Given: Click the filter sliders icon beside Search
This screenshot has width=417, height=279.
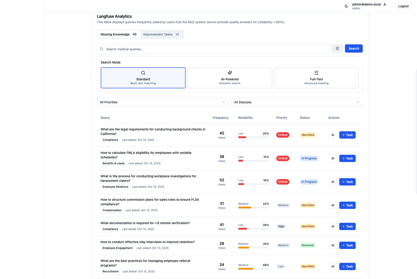Looking at the screenshot, I should [x=337, y=49].
